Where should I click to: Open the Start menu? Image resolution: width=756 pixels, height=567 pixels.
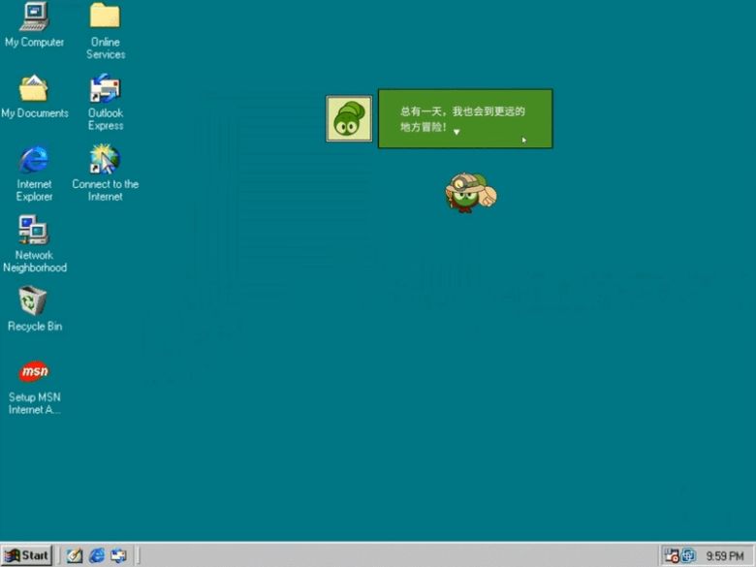point(26,555)
